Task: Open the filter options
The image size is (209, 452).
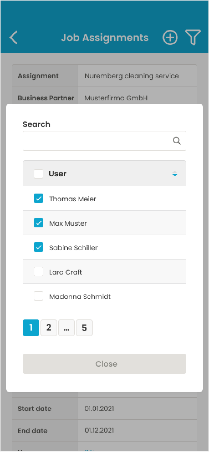Action: click(193, 37)
